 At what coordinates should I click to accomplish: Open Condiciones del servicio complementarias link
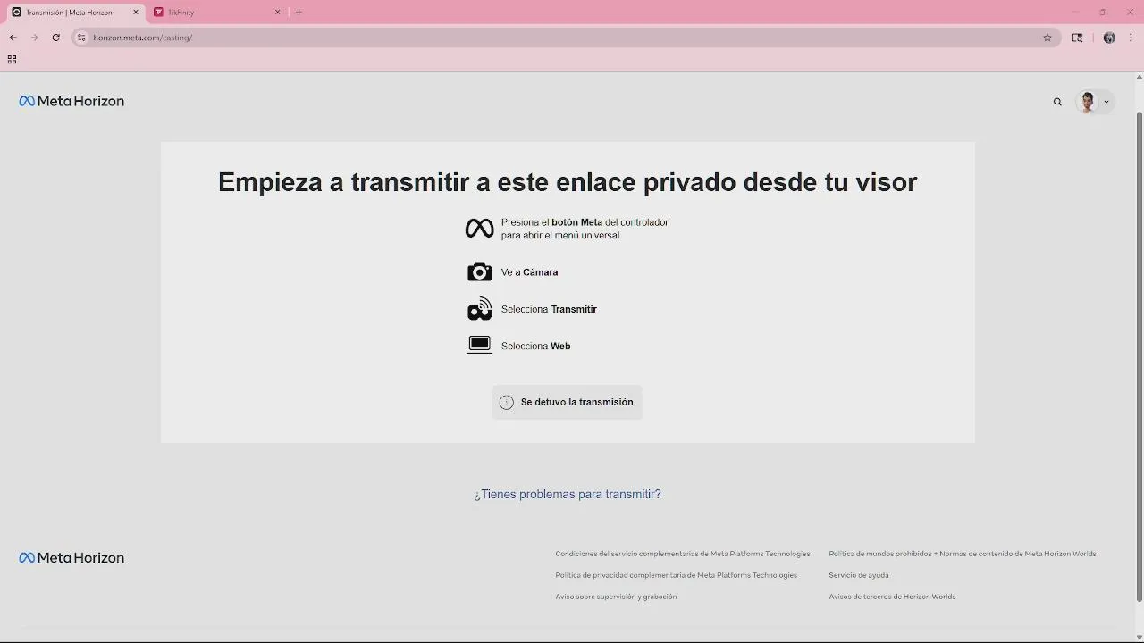click(683, 554)
